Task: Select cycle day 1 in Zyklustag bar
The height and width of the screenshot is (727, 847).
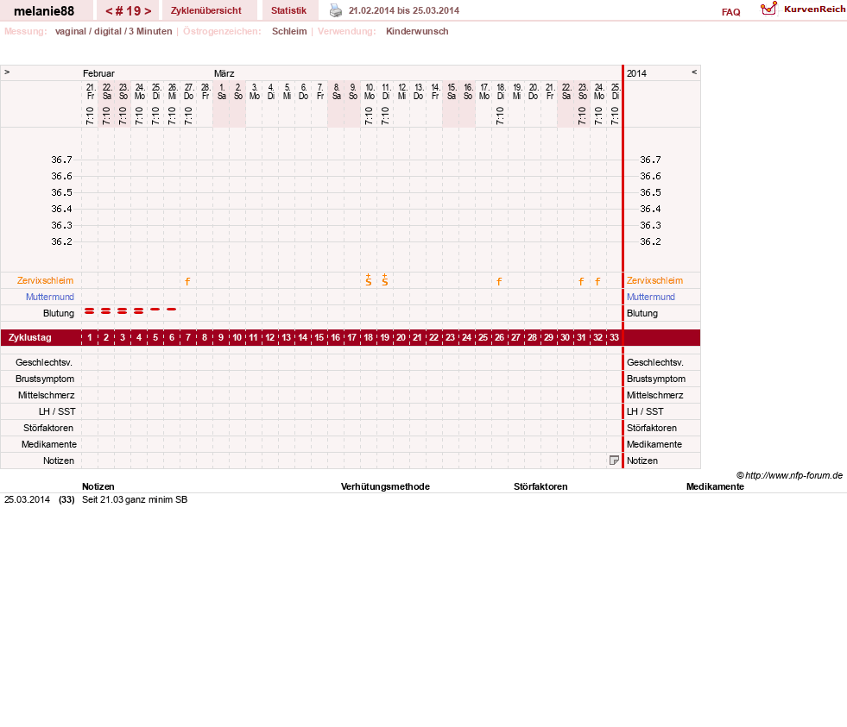Action: [90, 337]
